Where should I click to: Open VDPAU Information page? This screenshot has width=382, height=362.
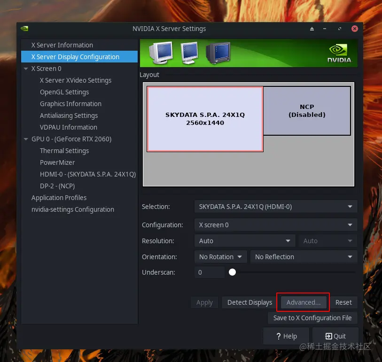click(x=79, y=127)
